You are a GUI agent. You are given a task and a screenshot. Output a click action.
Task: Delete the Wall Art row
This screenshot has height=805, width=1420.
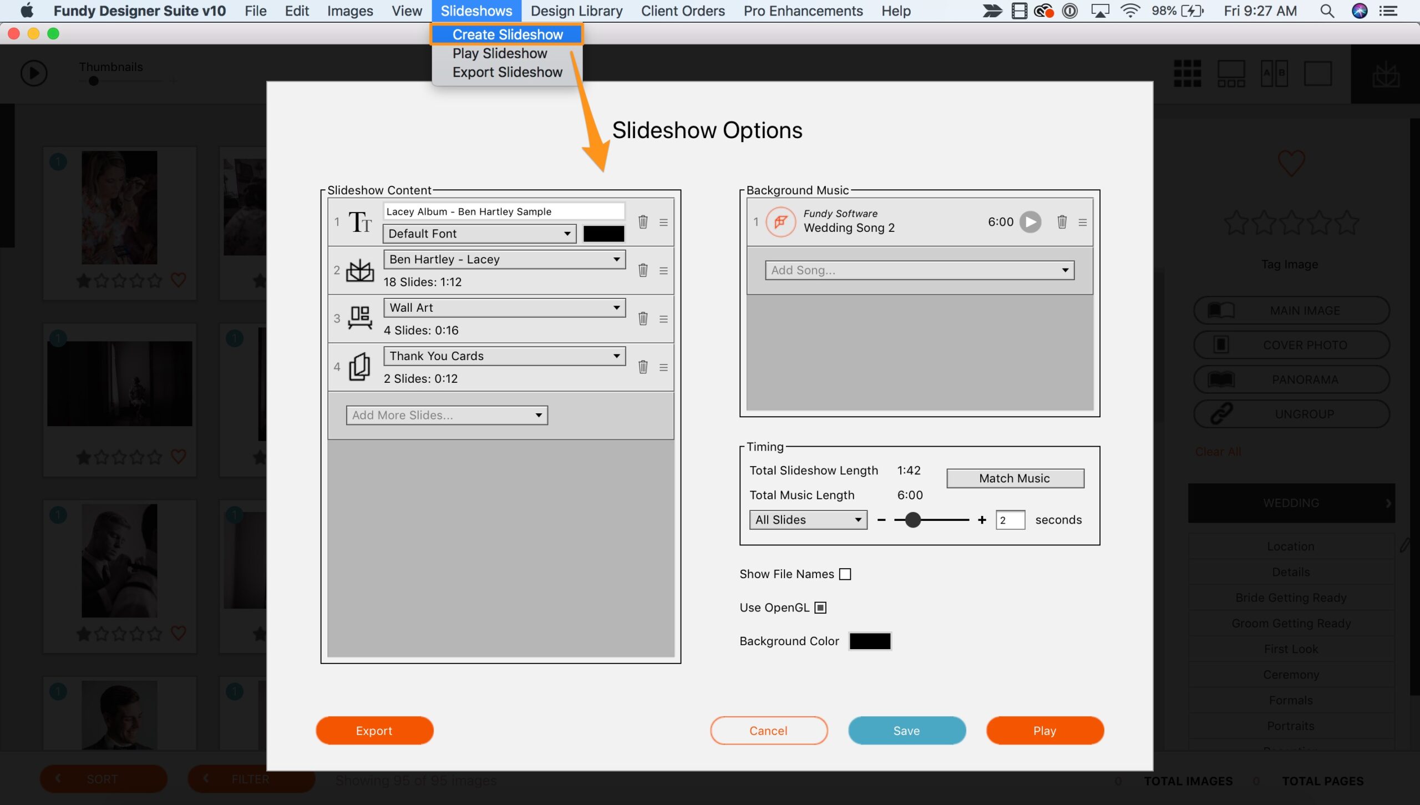(643, 318)
